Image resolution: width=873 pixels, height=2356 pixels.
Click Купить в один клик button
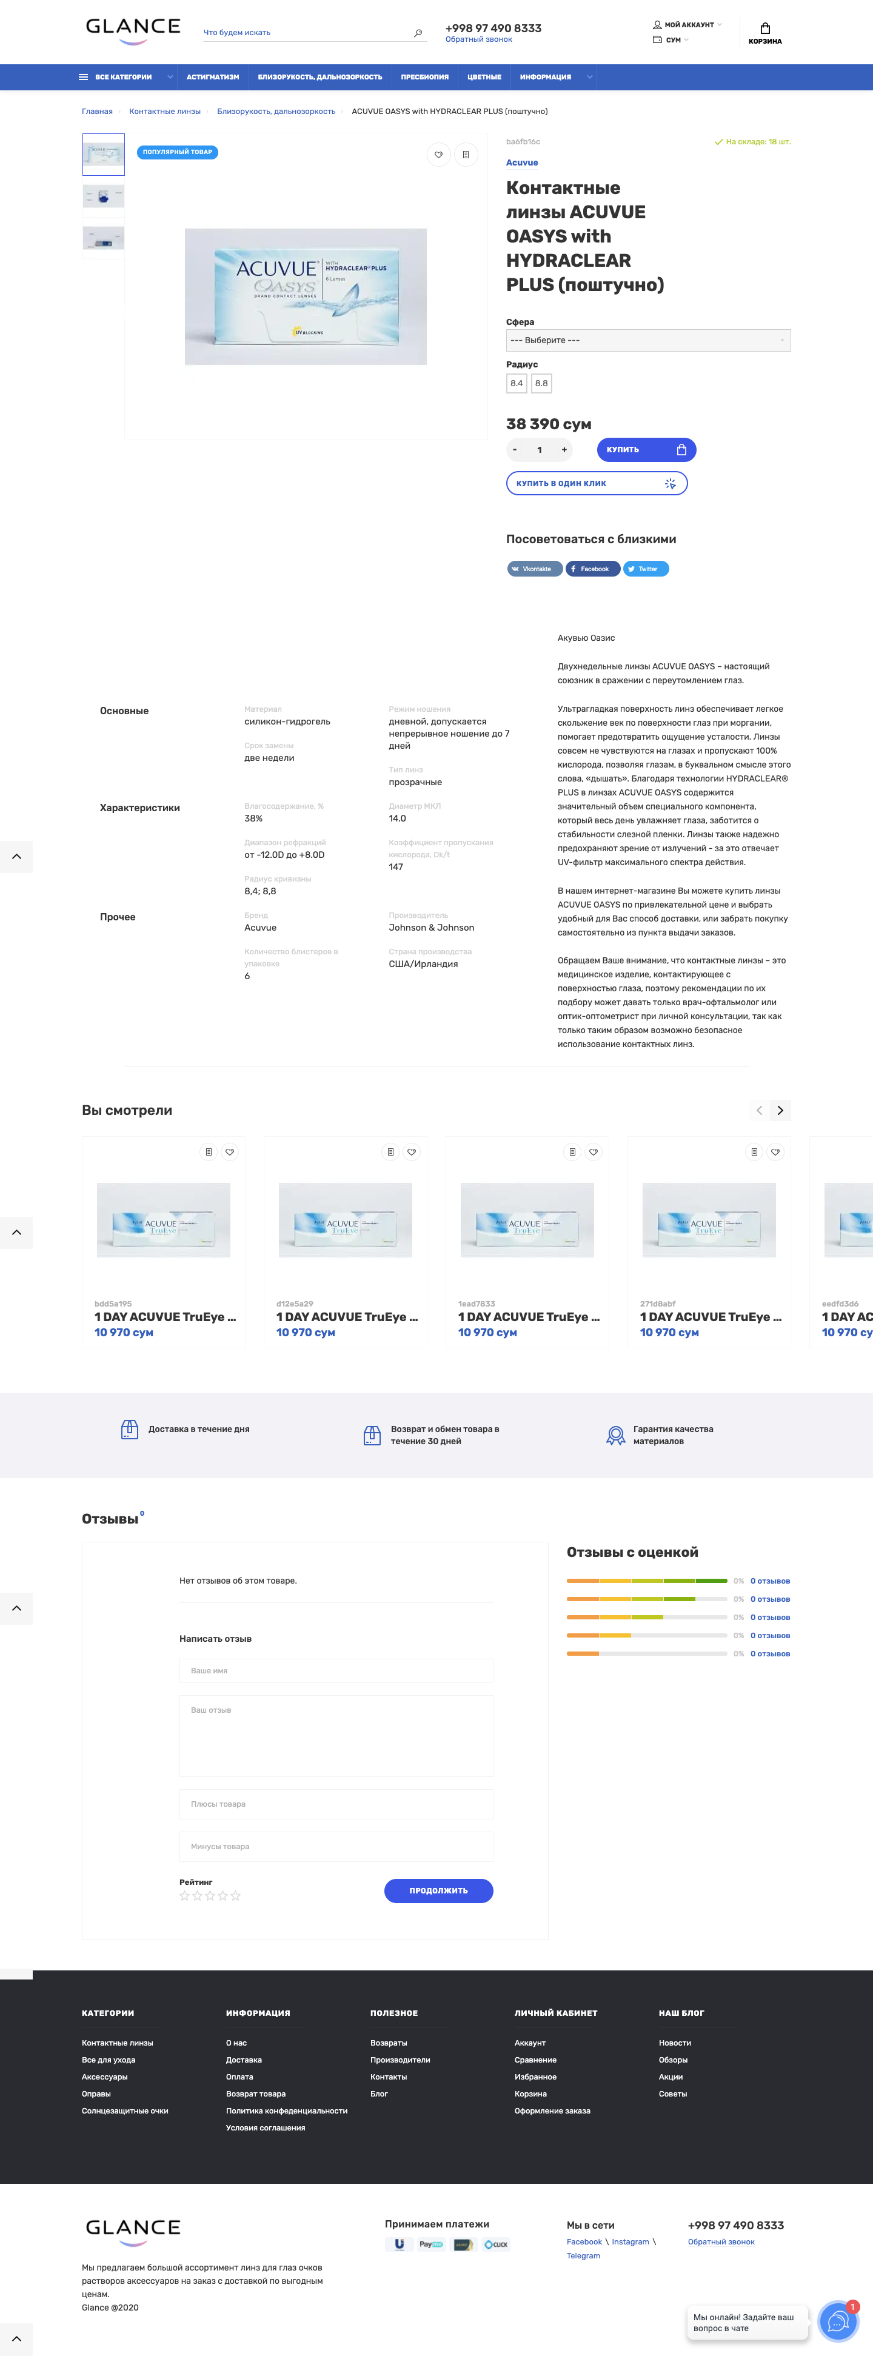point(596,483)
